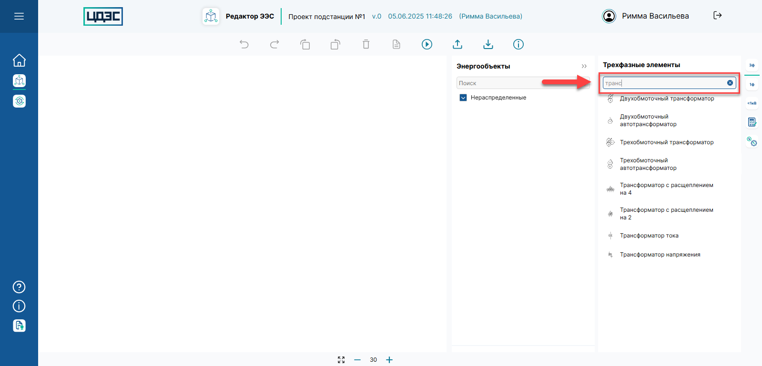The image size is (762, 366).
Task: Select Двухобмоточный трансформатор element
Action: coord(666,99)
